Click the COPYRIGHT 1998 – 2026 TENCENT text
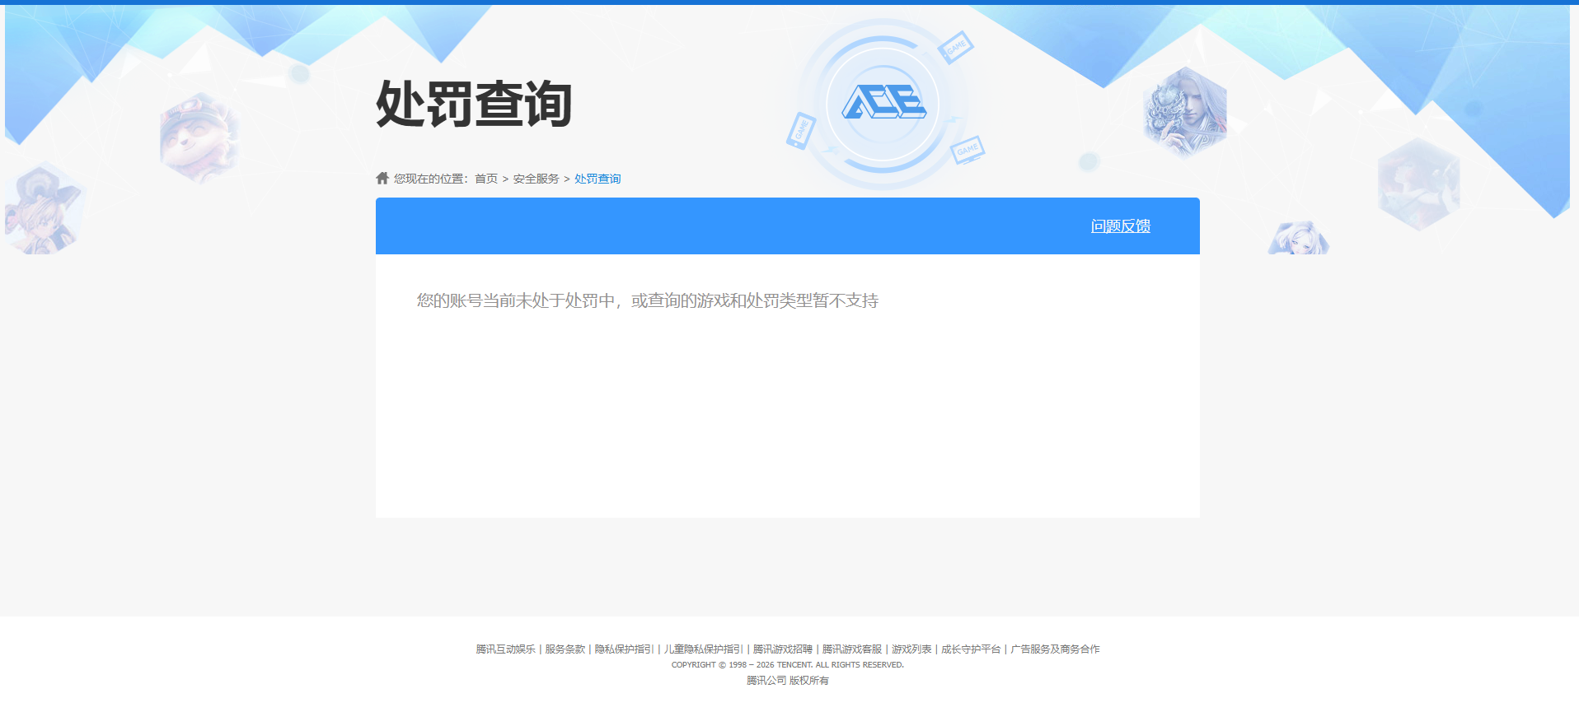1579x712 pixels. (x=787, y=665)
